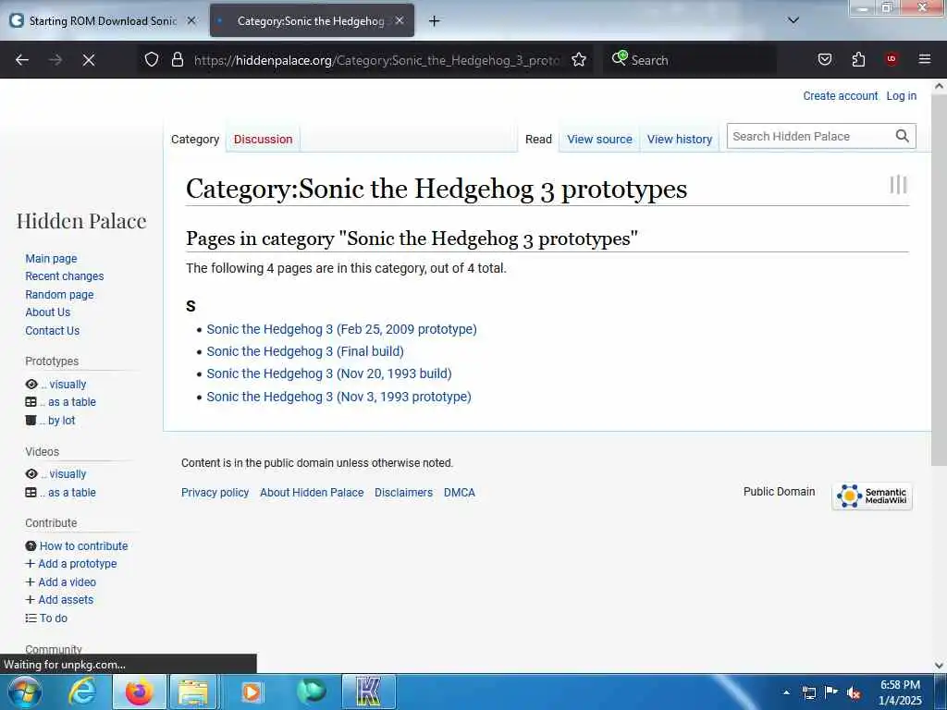Switch to Starting ROM Download Sonic tab
Viewport: 947px width, 710px height.
(x=103, y=20)
